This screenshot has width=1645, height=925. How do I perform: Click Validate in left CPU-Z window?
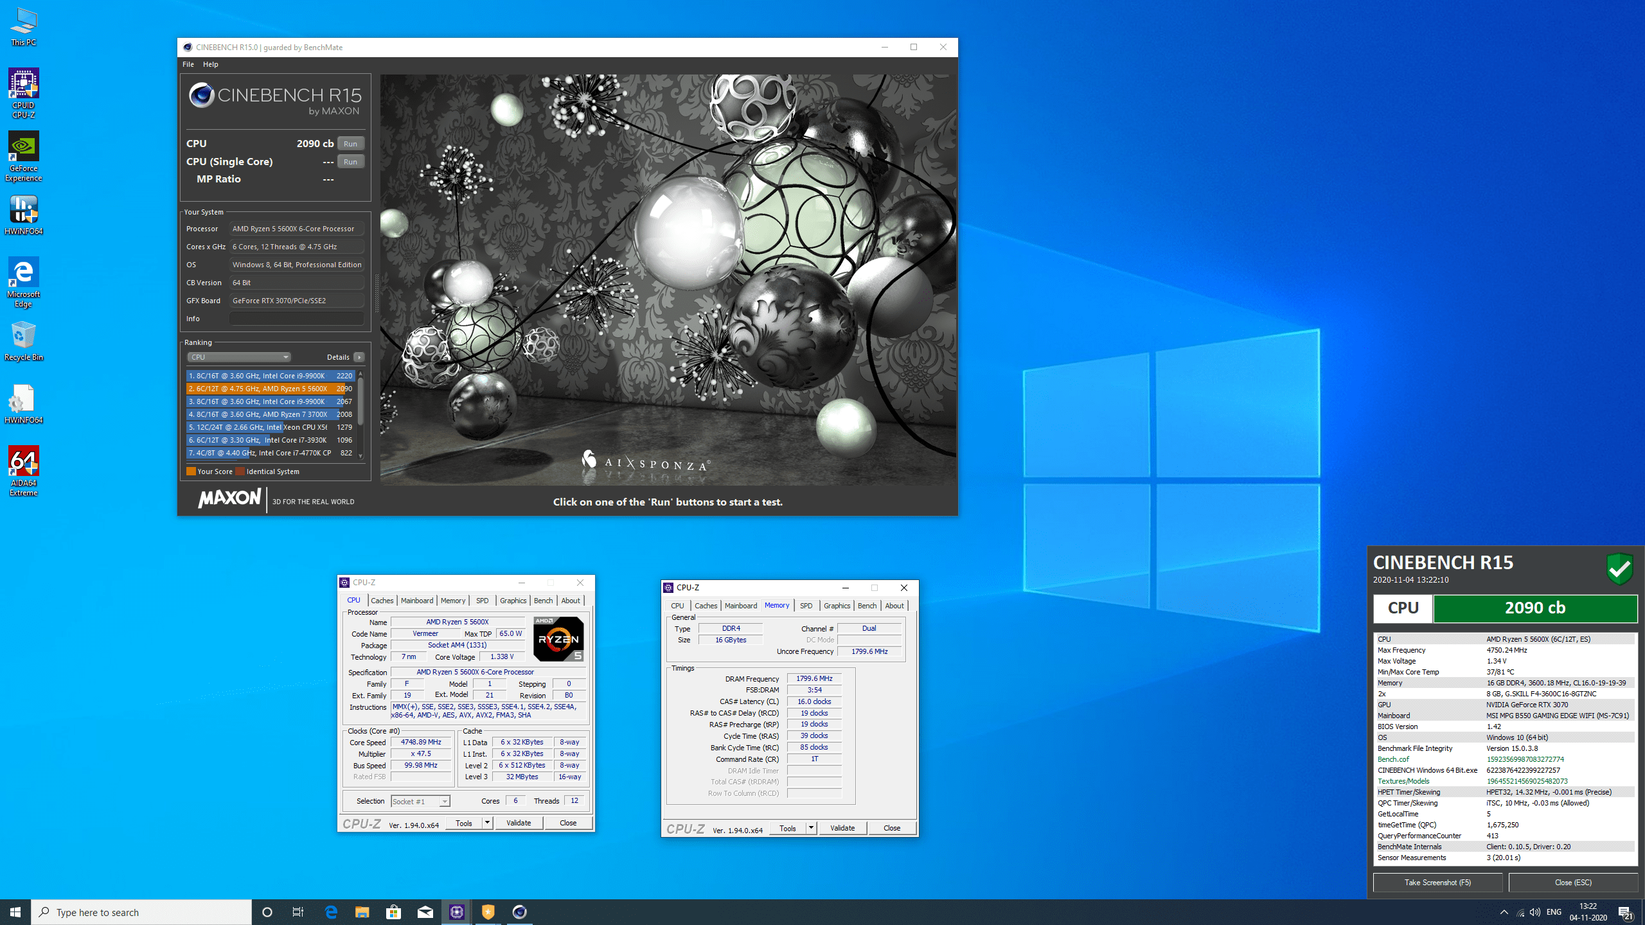tap(519, 823)
